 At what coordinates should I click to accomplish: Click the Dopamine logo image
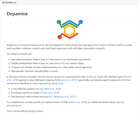(70, 29)
